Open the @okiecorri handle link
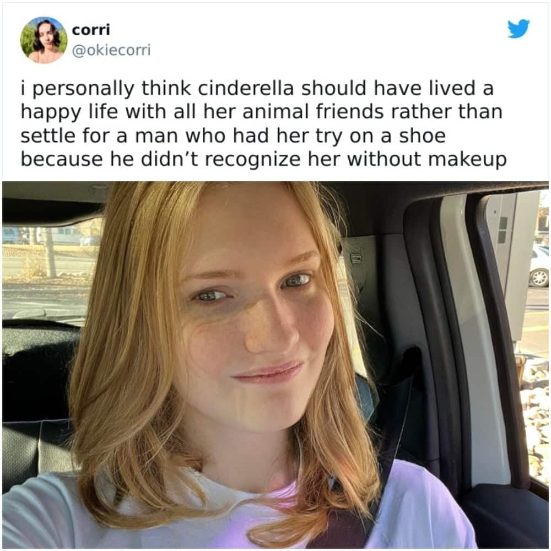Screen dimensions: 551x551 (111, 50)
